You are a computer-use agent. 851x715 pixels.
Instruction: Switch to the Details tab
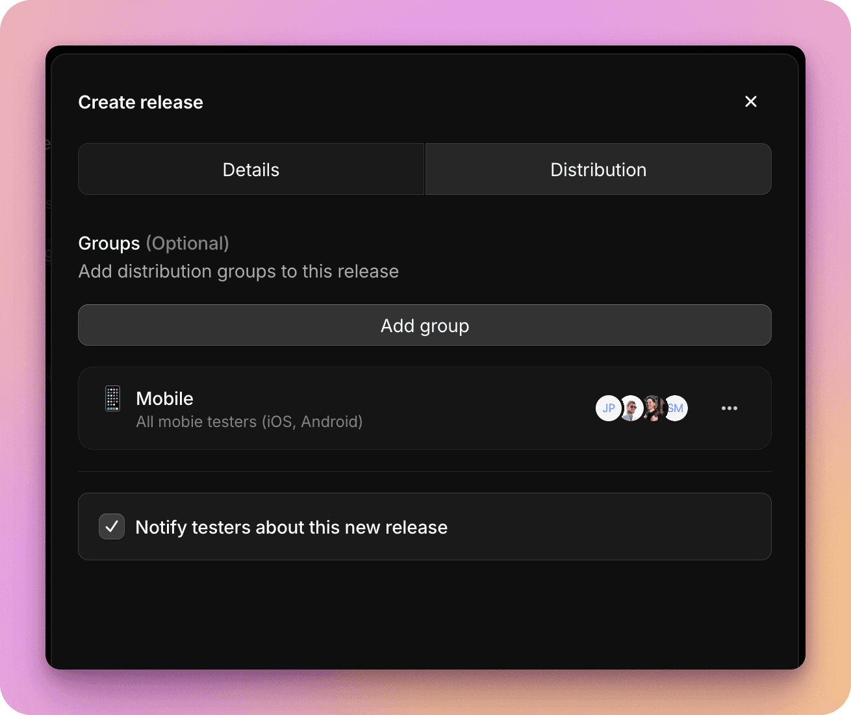pyautogui.click(x=251, y=169)
